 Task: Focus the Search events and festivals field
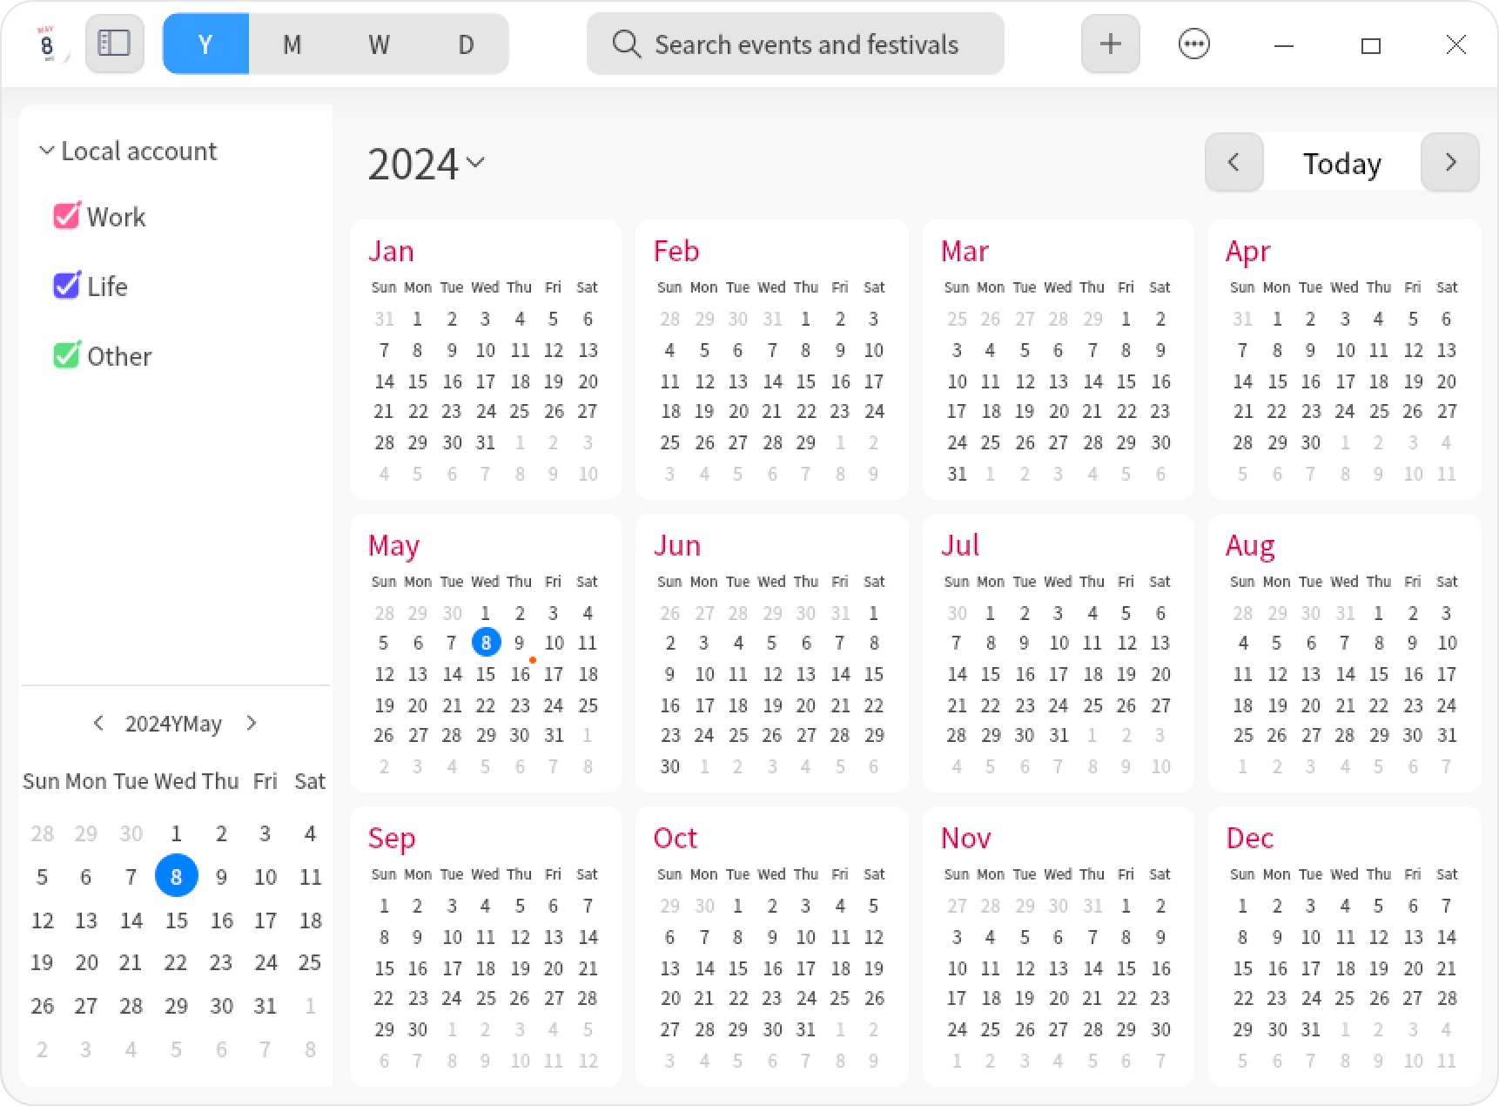(x=795, y=44)
